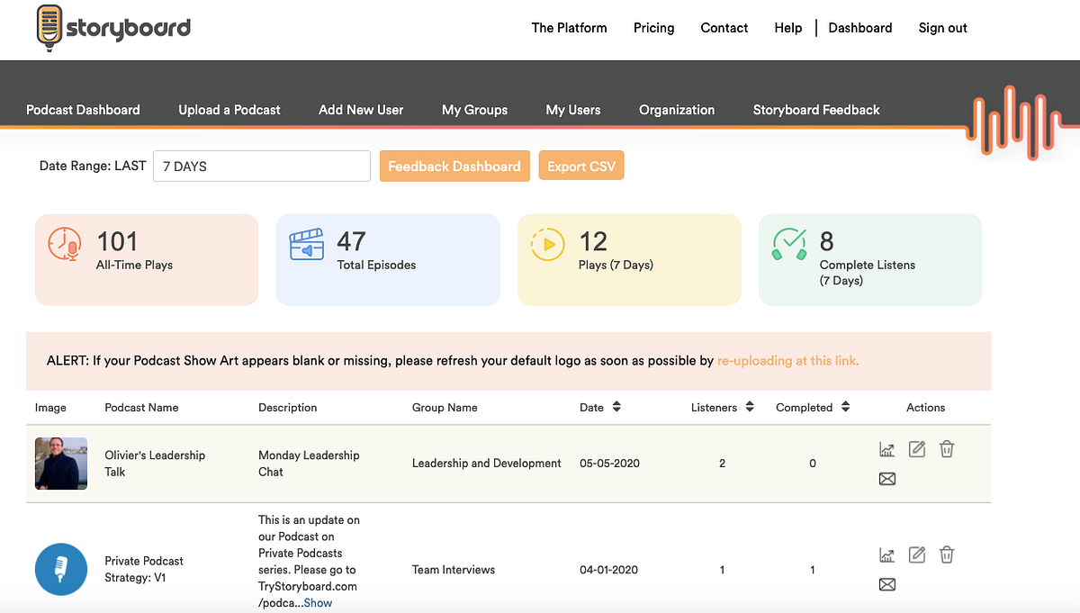Delete Private Podcast Strategy: V1 entry
This screenshot has height=613, width=1080.
(947, 555)
